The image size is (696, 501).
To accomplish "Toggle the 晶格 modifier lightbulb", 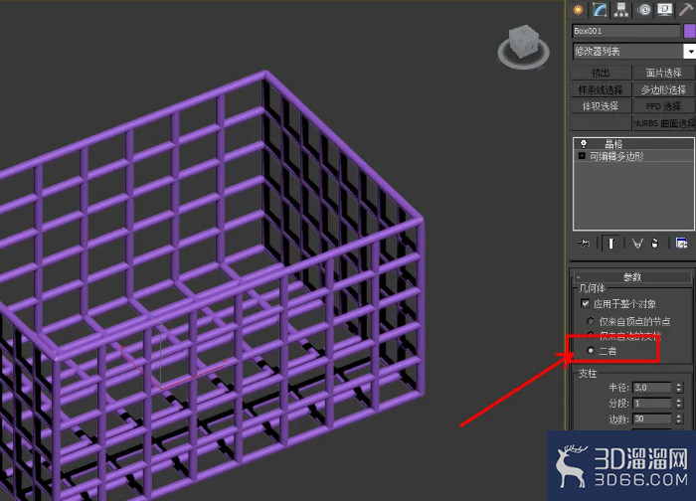I will click(x=584, y=144).
